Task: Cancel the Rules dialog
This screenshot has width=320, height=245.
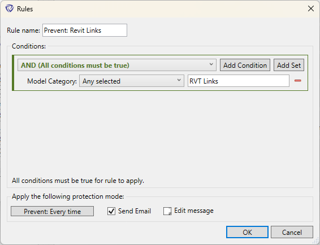Action: [292, 232]
